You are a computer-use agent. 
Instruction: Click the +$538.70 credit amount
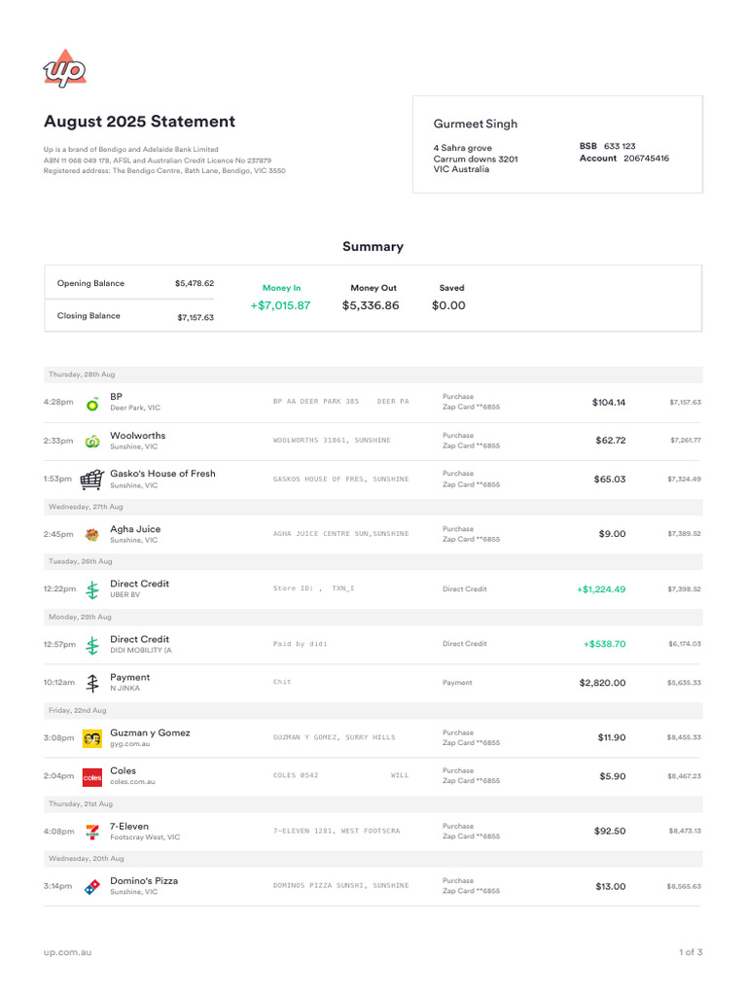[x=605, y=644]
